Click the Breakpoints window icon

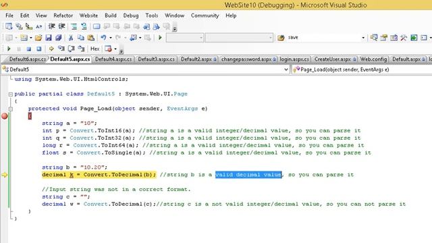point(109,49)
